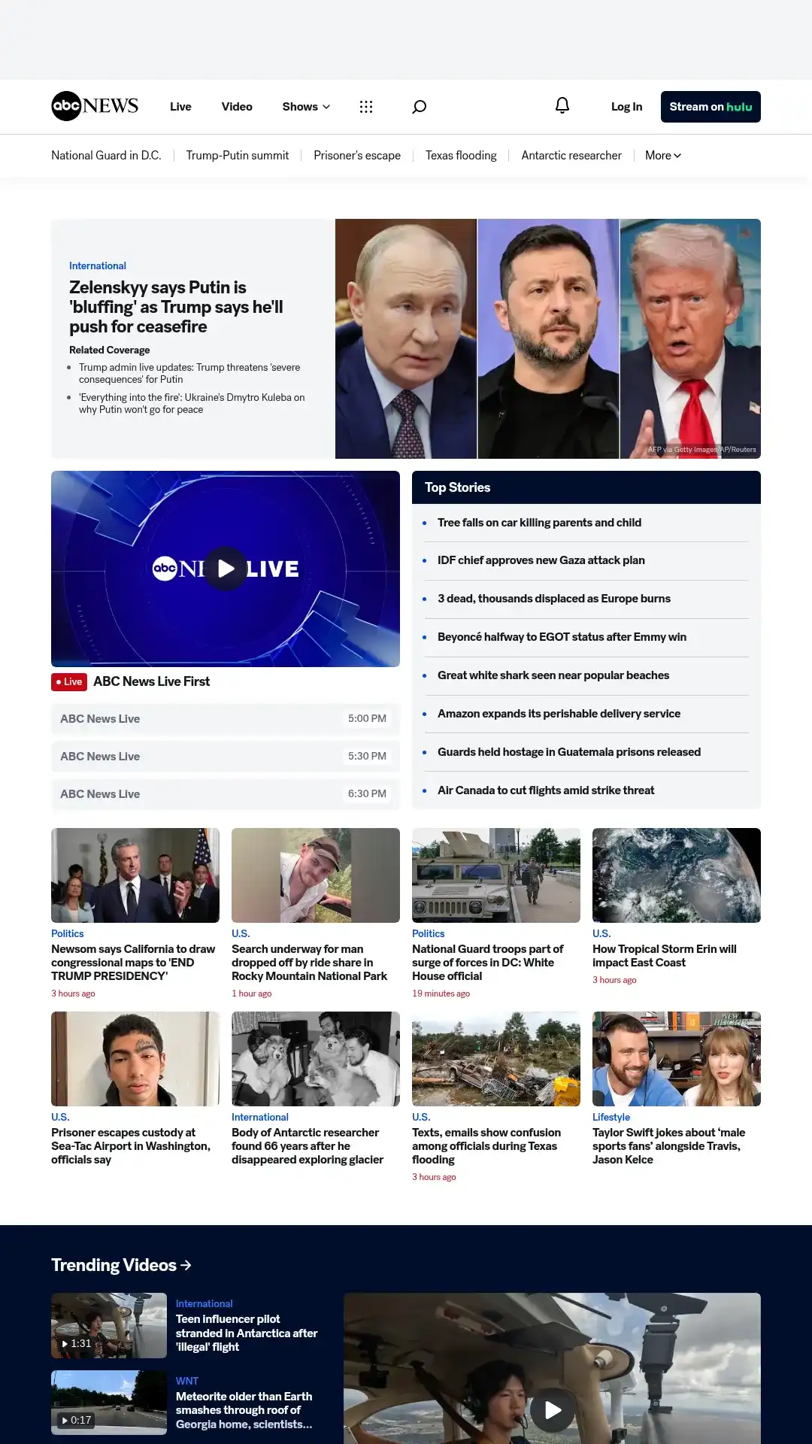Screen dimensions: 812x1444
Task: Open Tree falls on car story
Action: pos(539,522)
